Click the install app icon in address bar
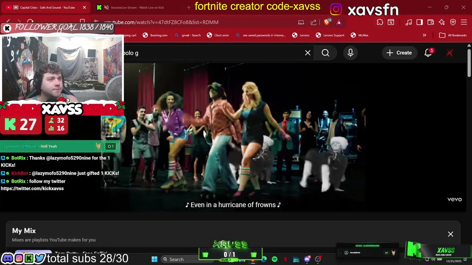The height and width of the screenshot is (265, 472). (x=301, y=22)
